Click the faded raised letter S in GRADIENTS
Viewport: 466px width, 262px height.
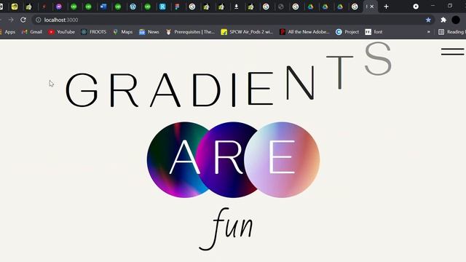click(378, 58)
